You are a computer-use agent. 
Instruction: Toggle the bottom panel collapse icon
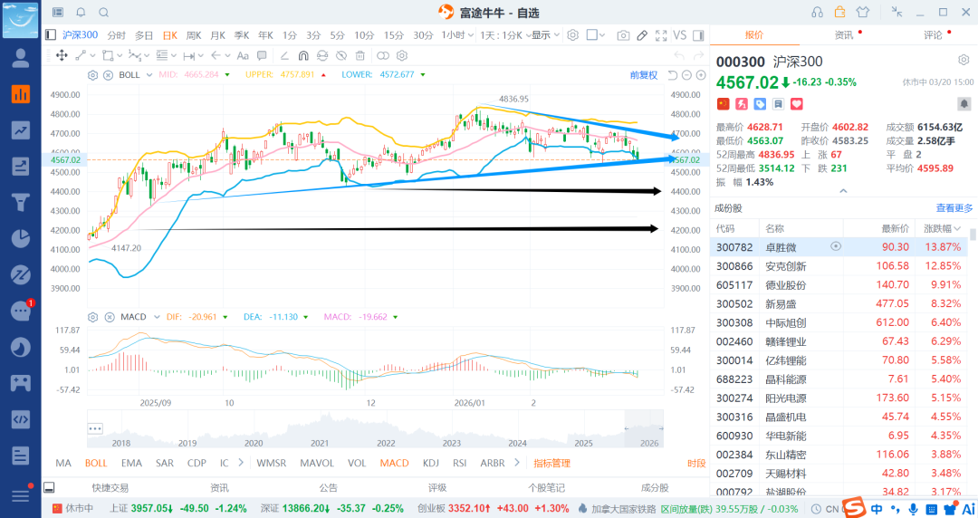point(49,487)
